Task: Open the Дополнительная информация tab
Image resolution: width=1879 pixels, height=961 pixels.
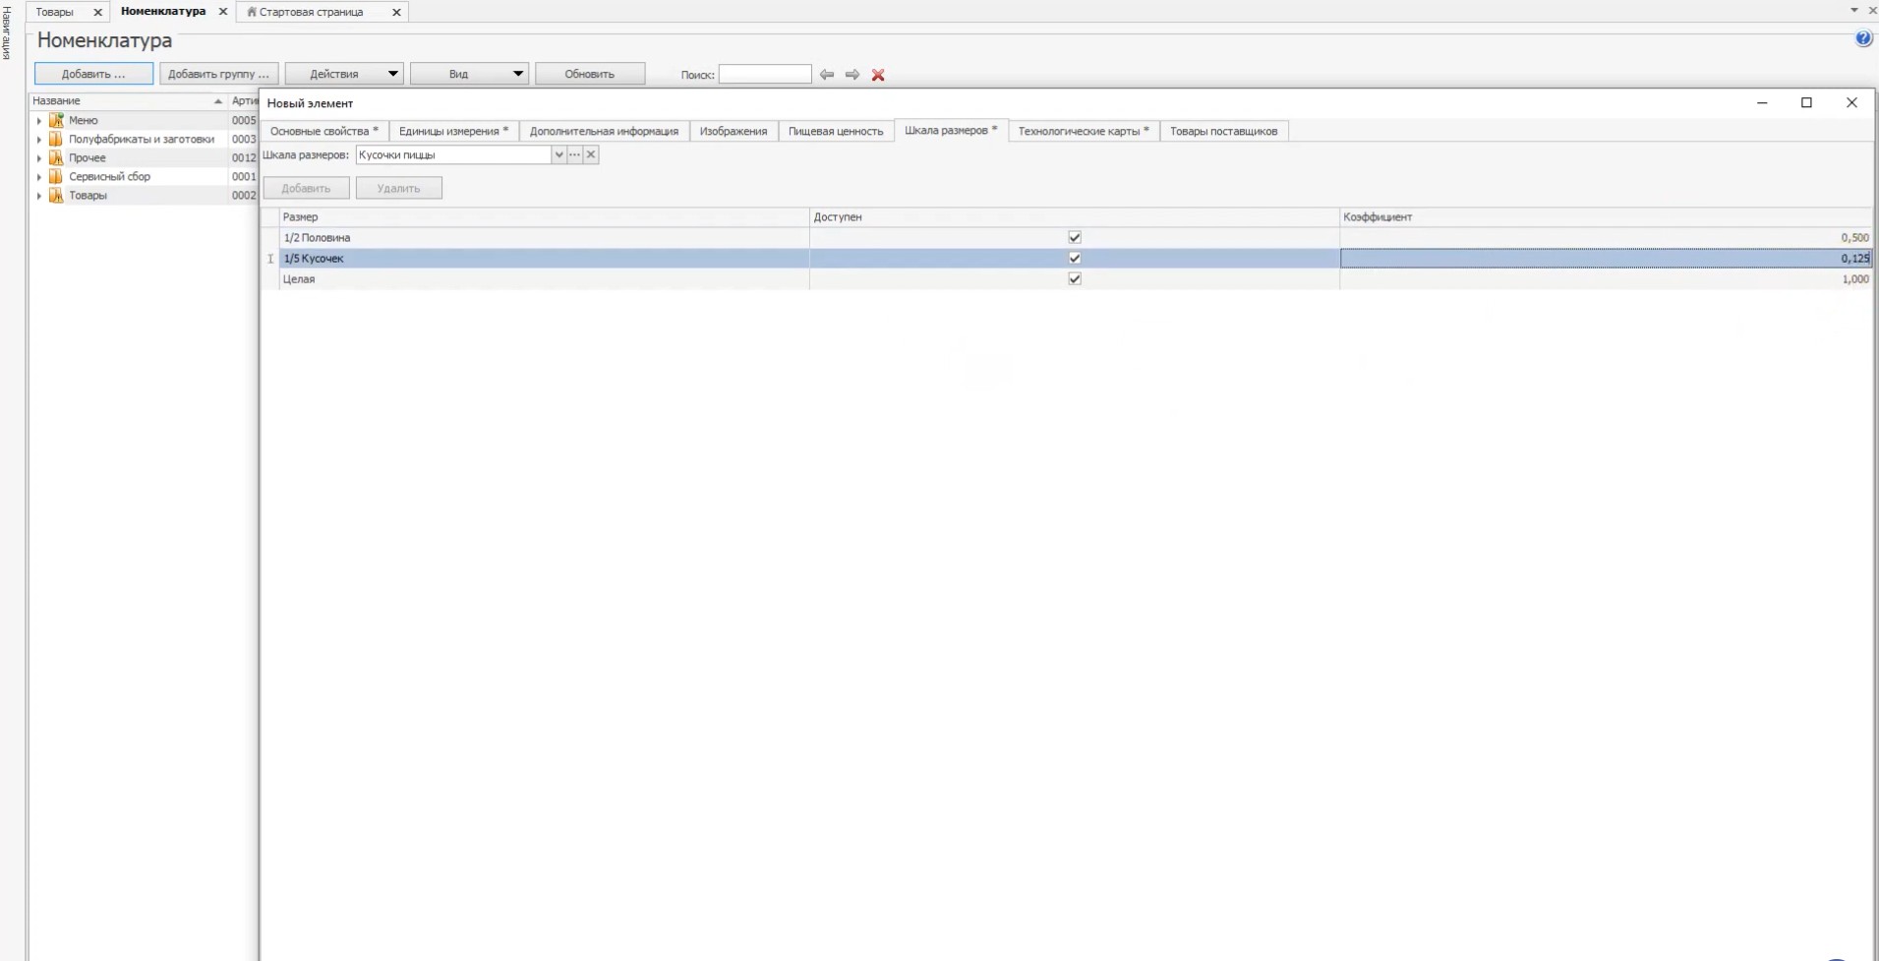Action: coord(604,131)
